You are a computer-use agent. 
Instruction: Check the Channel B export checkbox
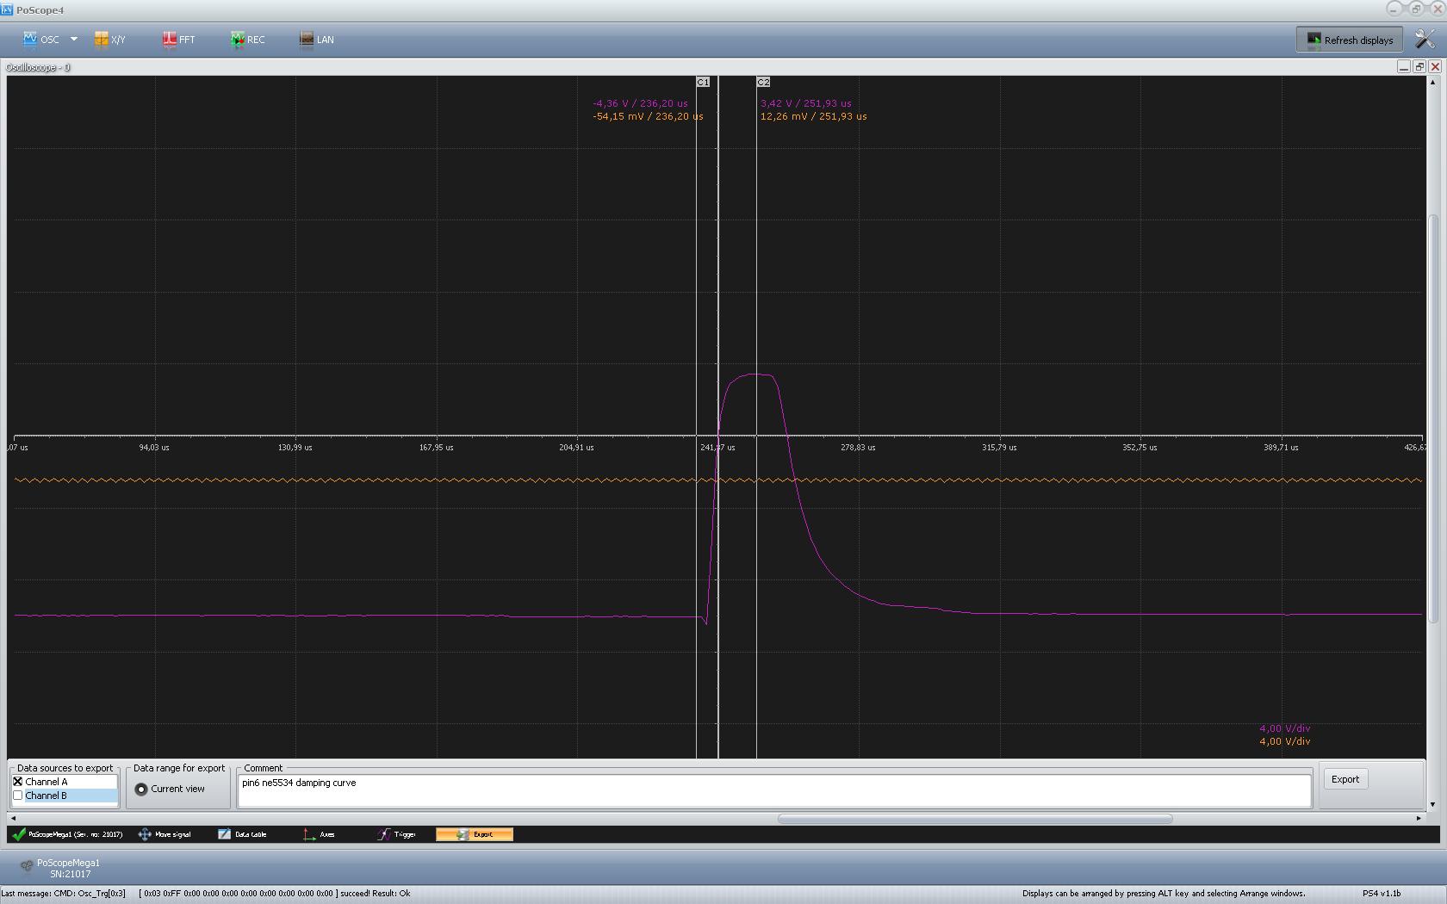[x=18, y=796]
